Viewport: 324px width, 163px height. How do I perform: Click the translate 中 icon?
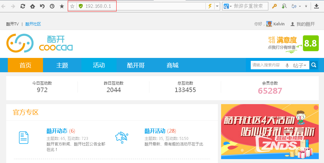coord(294,7)
